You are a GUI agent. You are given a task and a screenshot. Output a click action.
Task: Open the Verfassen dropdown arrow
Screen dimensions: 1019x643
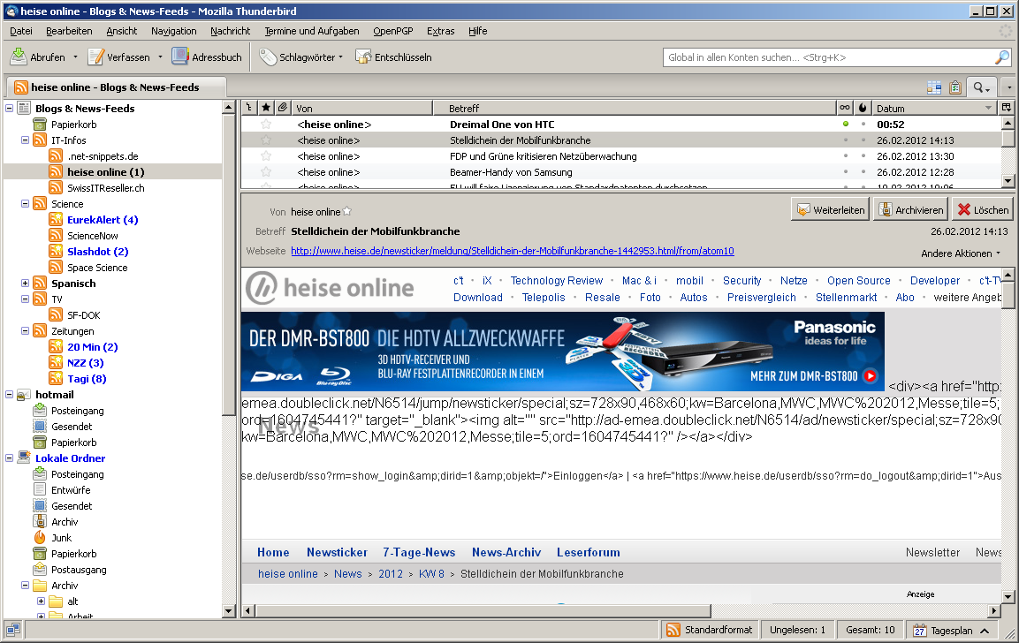[160, 57]
